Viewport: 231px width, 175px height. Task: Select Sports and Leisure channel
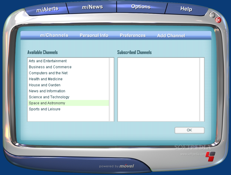68,109
